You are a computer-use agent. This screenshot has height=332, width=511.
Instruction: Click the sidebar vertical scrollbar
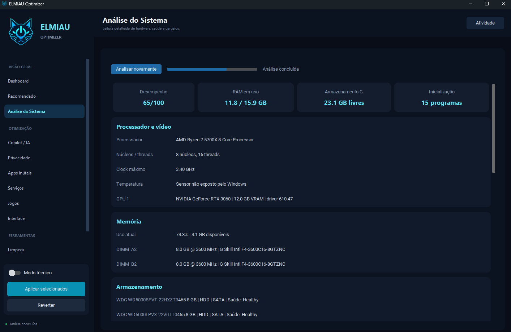coord(87,145)
